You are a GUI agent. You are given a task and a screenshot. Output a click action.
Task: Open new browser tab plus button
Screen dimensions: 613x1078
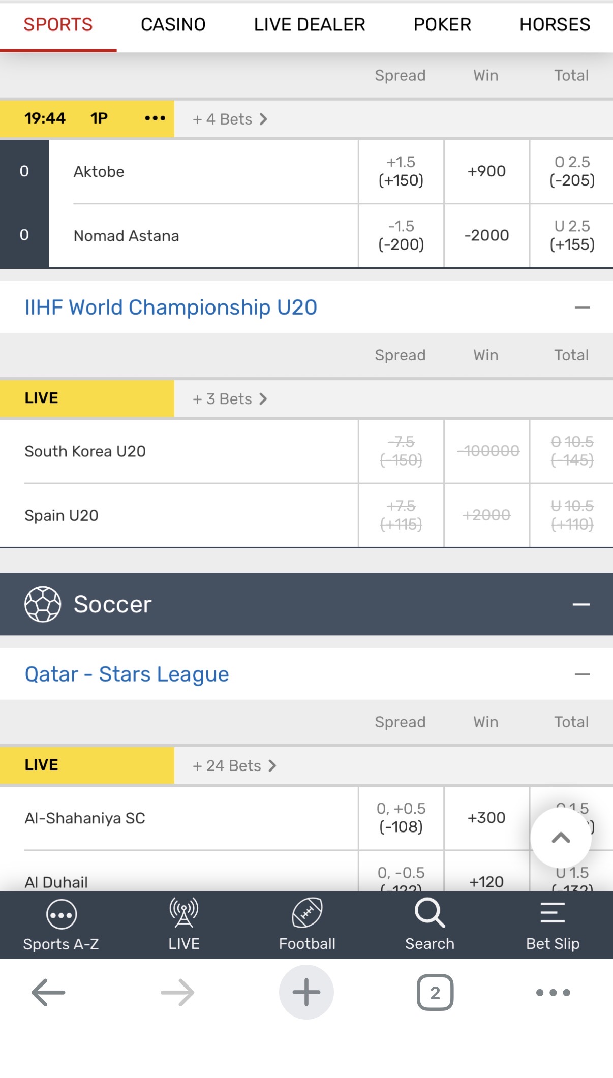(x=306, y=992)
